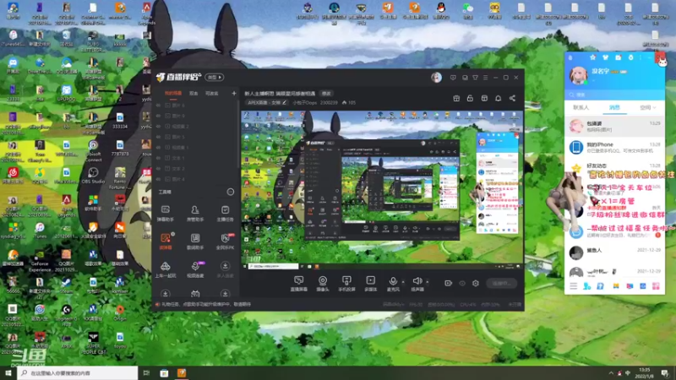Toggle the preview eye icon beside the gear
The width and height of the screenshot is (676, 380).
tap(462, 283)
